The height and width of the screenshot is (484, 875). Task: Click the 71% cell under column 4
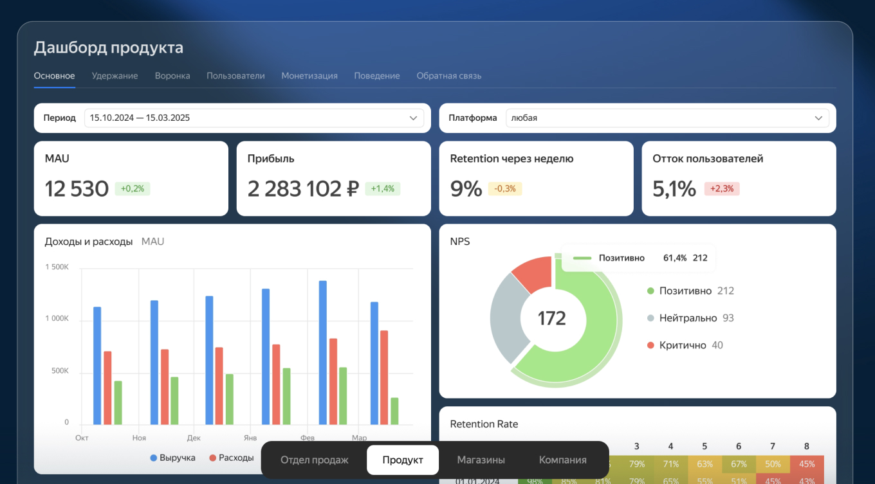point(670,464)
